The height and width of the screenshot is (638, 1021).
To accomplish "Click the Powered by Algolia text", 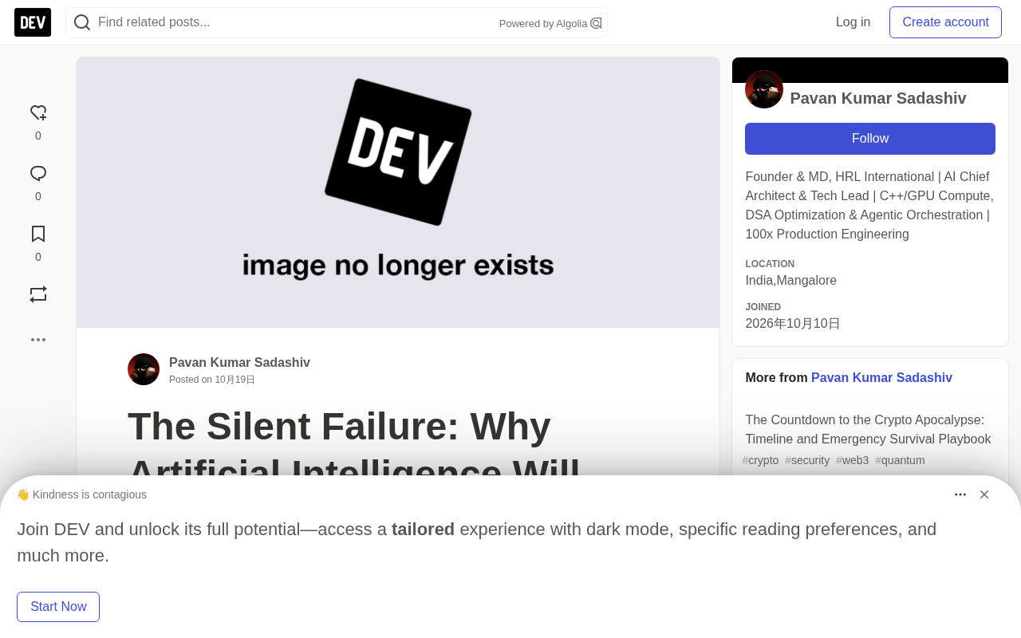I will tap(543, 24).
